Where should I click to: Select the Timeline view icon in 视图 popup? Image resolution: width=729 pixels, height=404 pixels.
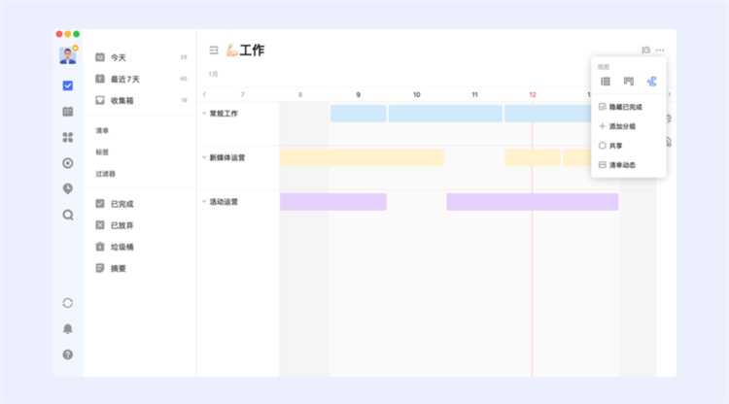(x=652, y=82)
